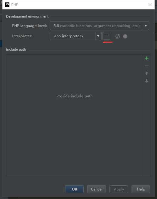Click the empty Provide include path list
The image size is (157, 199).
pos(75,115)
